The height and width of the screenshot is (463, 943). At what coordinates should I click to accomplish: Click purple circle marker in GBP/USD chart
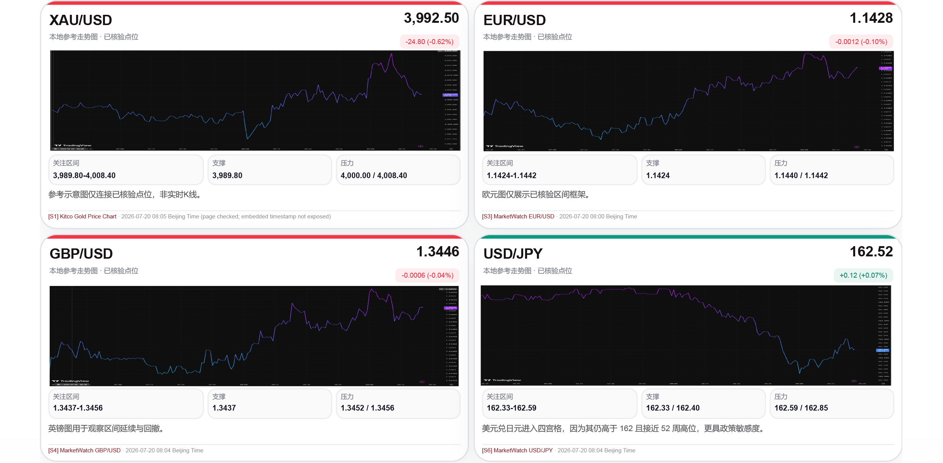(422, 382)
